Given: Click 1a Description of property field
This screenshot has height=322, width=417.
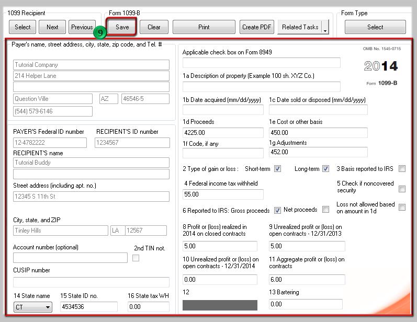Looking at the screenshot, I should coord(262,87).
